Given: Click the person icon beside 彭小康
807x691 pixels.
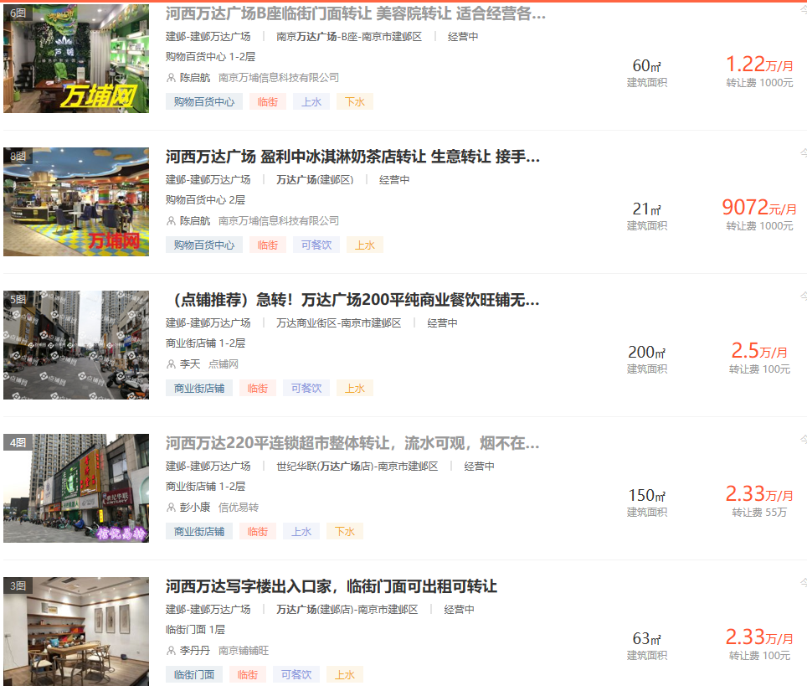Looking at the screenshot, I should pos(172,508).
